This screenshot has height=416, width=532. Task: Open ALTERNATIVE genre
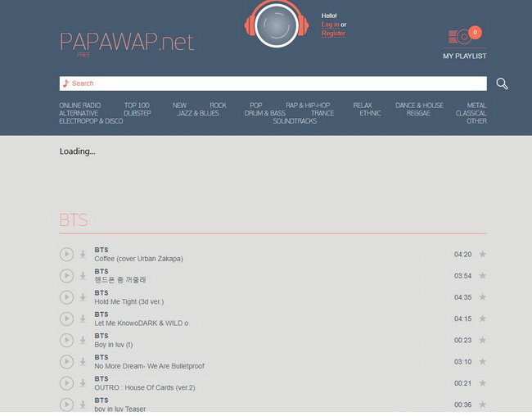[79, 113]
